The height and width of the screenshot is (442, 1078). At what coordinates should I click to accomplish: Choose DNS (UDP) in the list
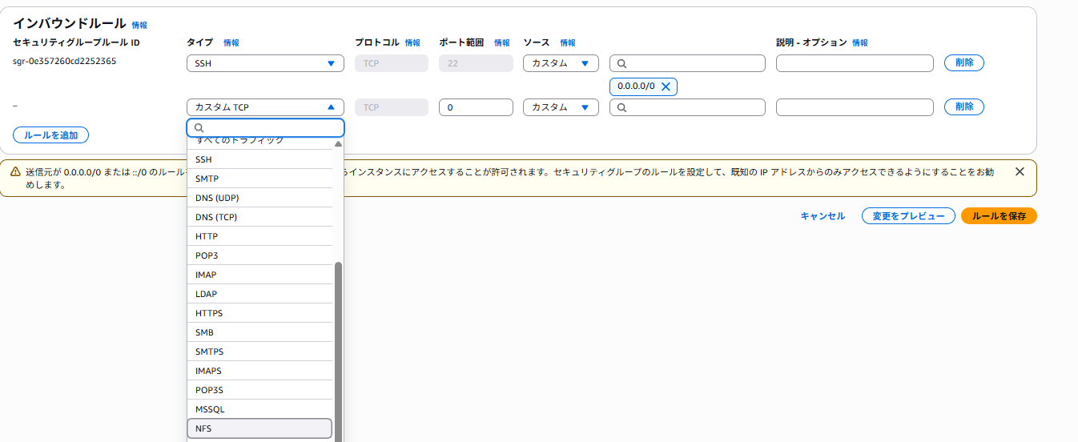[259, 198]
